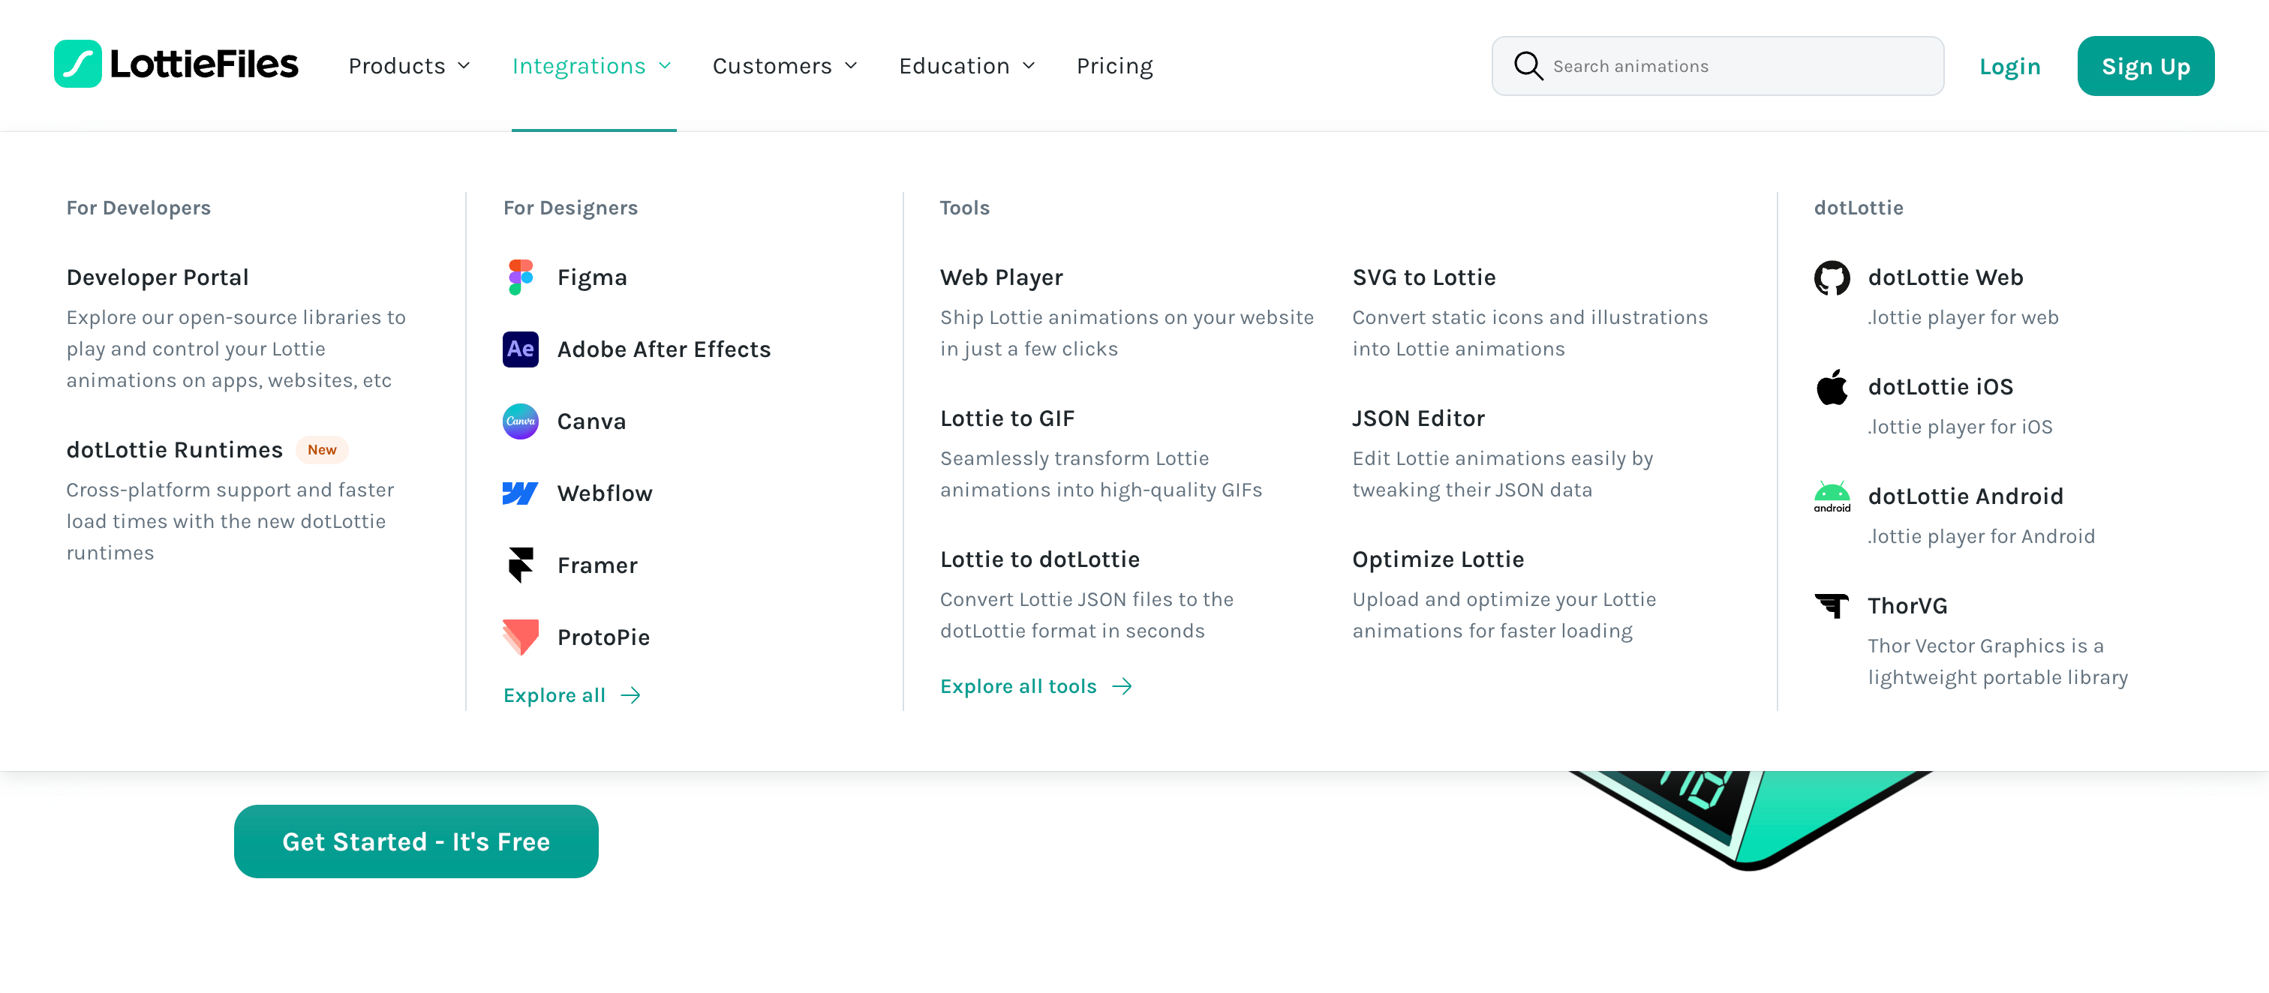Click the Android robot icon
Viewport: 2269px width, 993px height.
click(x=1832, y=496)
